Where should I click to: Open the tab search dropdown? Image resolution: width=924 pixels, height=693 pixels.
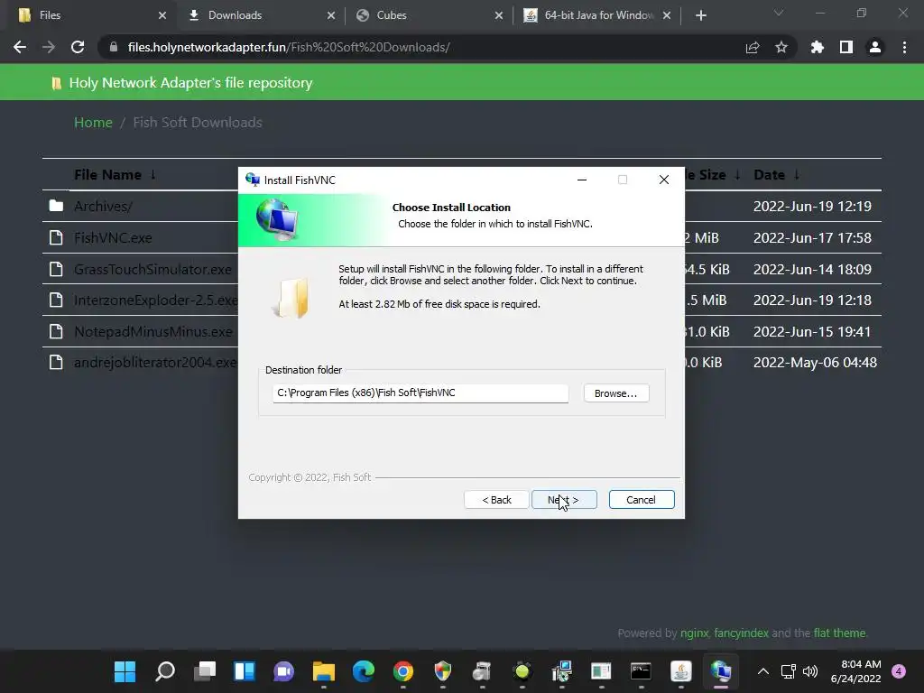tap(779, 13)
